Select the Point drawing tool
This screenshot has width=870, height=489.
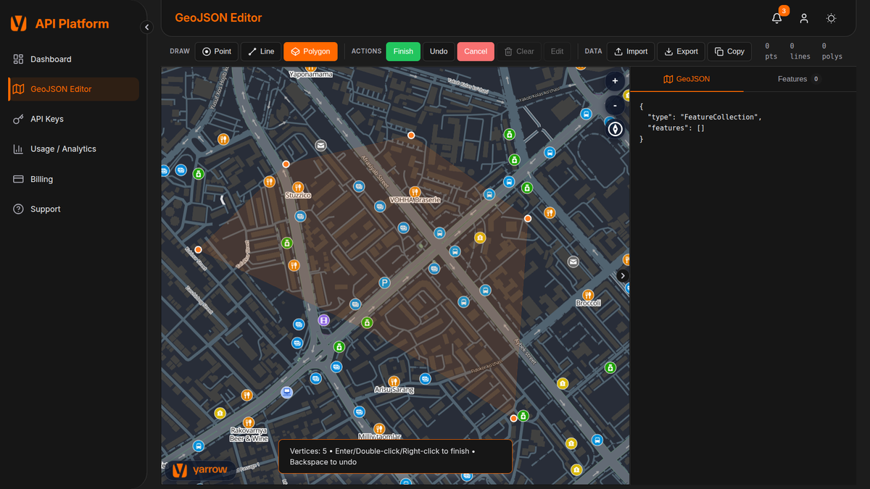(216, 51)
